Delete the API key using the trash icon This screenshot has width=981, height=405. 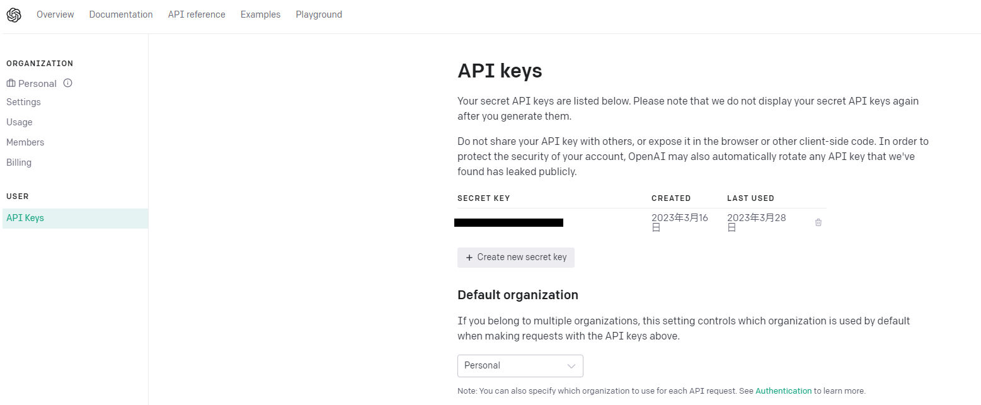pos(818,222)
